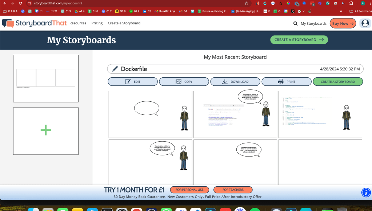This screenshot has width=372, height=211.
Task: Open the P.A.R.A bookmarks folder
Action: [10, 11]
